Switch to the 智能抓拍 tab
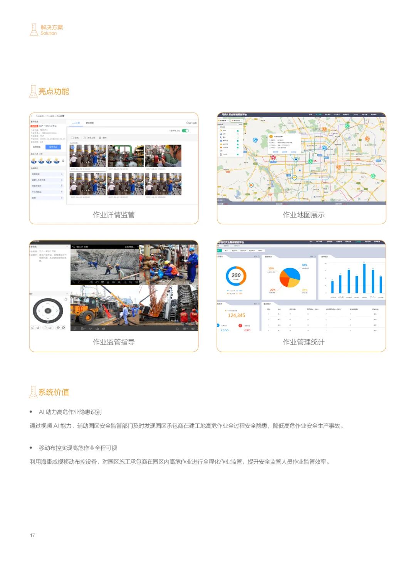This screenshot has width=416, height=565. pyautogui.click(x=91, y=123)
